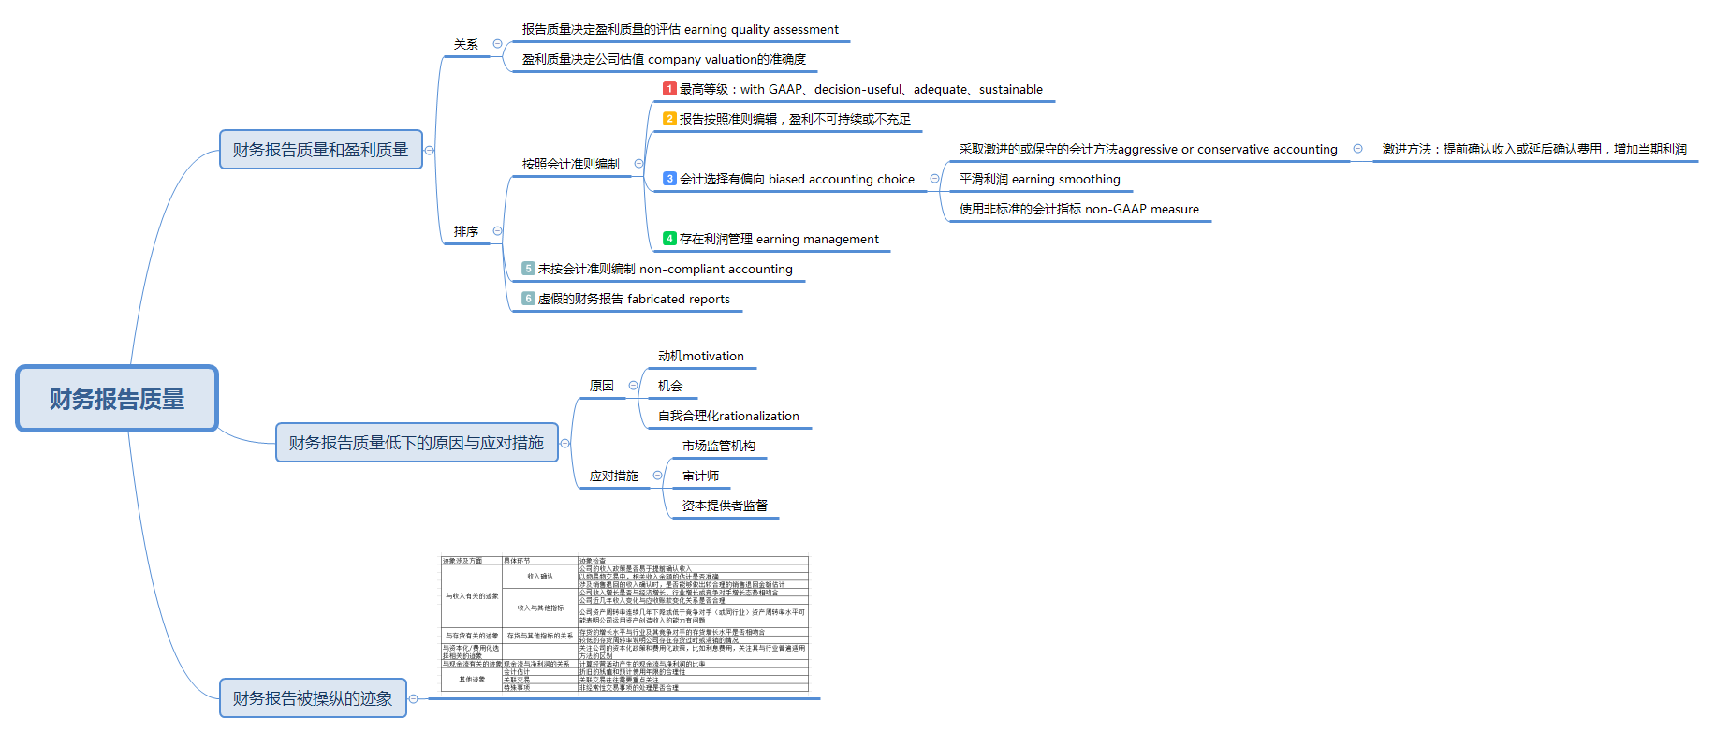Click the 平滑利润 earning smoothing node

(x=1039, y=179)
